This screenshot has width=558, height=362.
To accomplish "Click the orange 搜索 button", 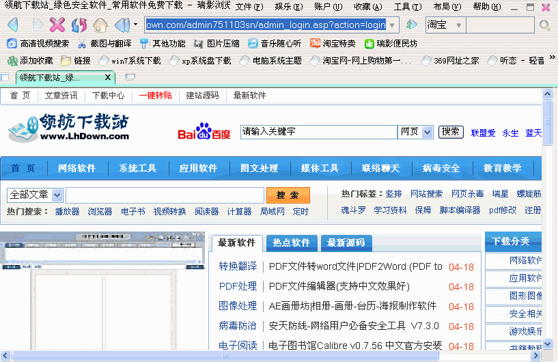I will [288, 195].
